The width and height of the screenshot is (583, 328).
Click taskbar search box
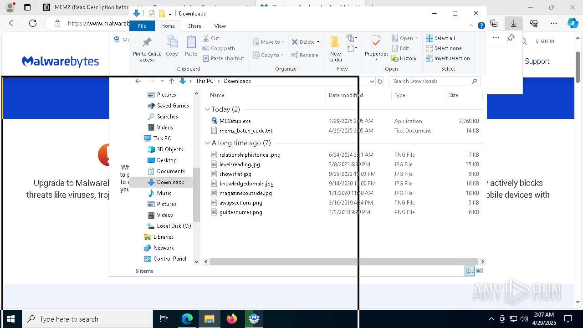(87, 319)
